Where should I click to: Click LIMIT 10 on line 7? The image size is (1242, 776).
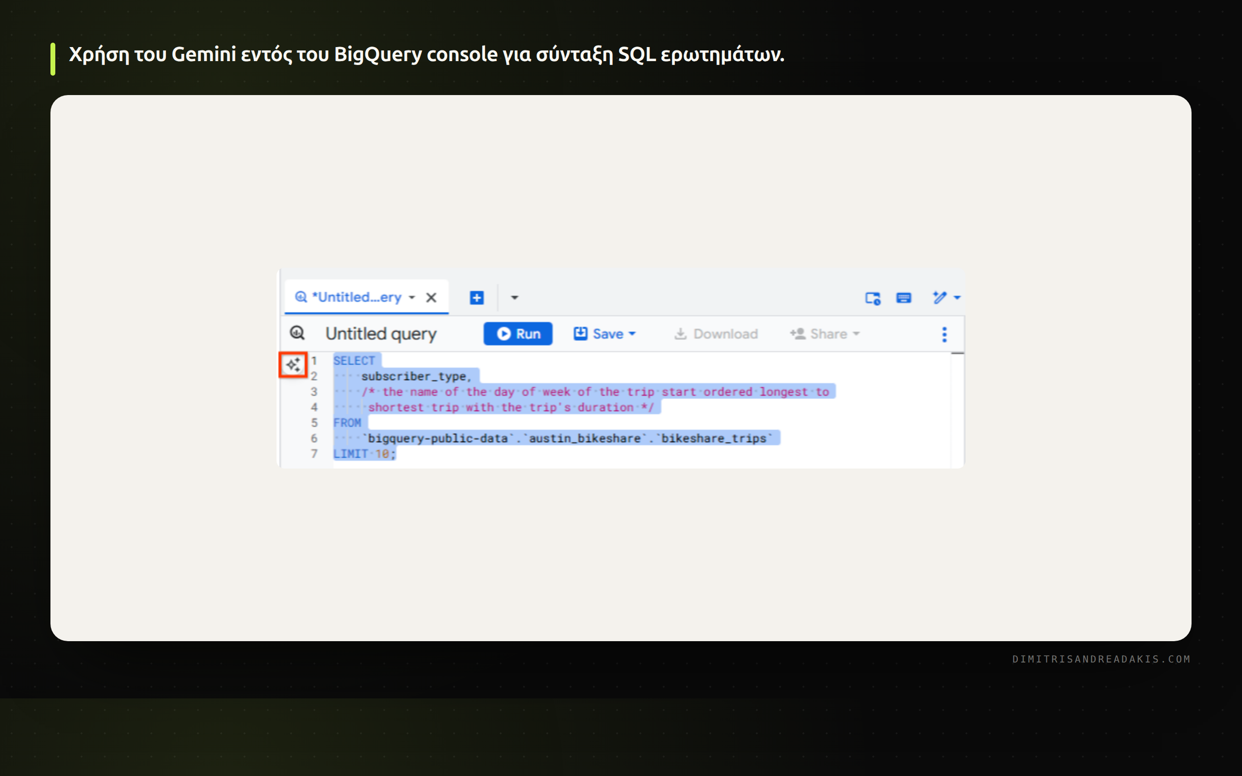coord(364,453)
